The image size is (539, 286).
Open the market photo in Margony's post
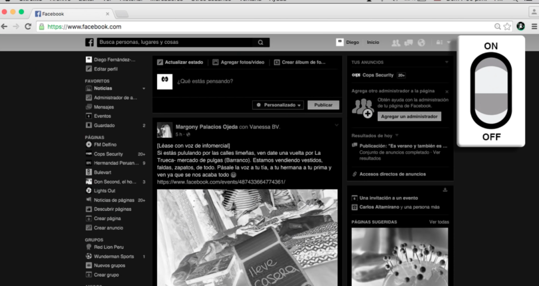click(x=247, y=237)
